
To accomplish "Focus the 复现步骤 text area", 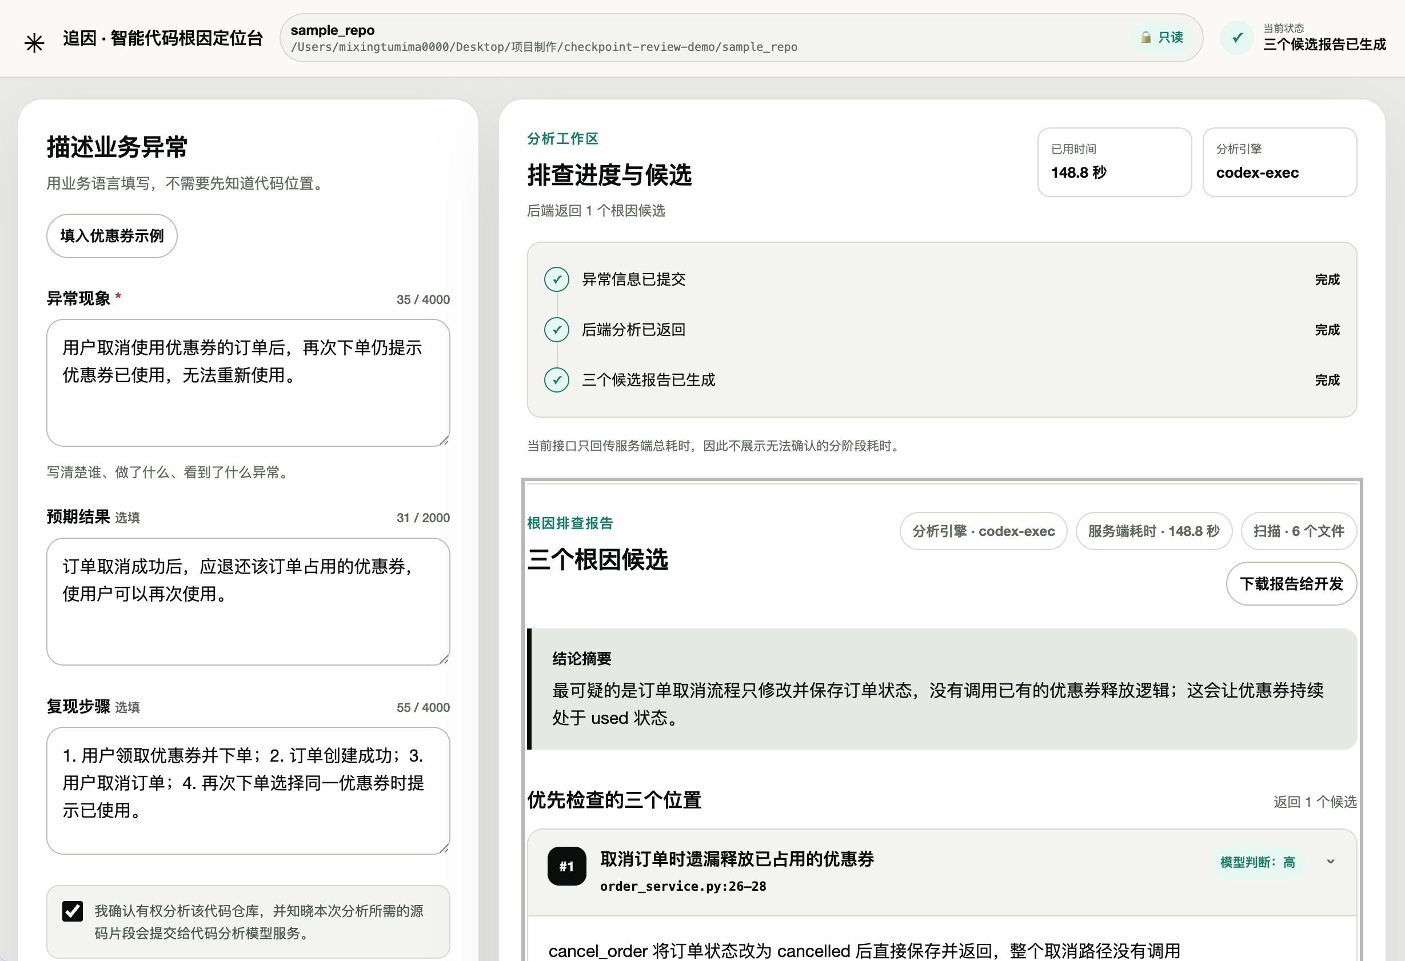I will click(x=248, y=790).
